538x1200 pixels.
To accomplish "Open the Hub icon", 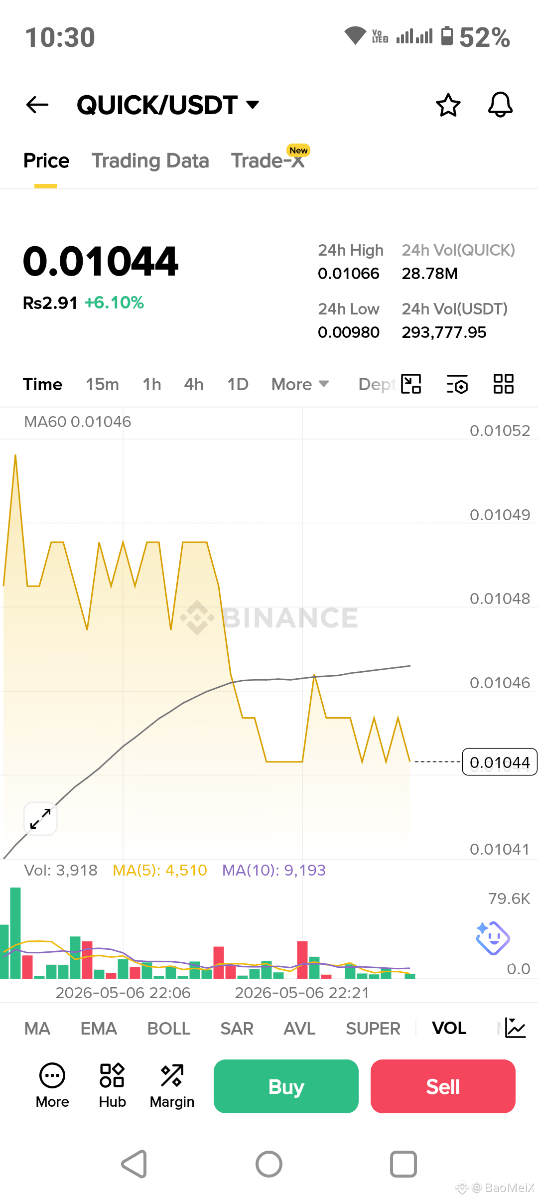I will click(x=112, y=1085).
